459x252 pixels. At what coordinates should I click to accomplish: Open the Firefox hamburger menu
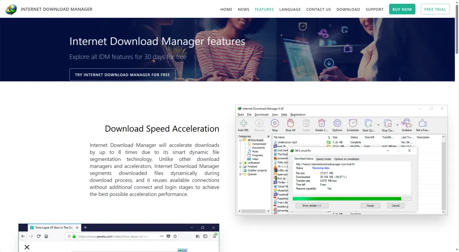(x=215, y=236)
